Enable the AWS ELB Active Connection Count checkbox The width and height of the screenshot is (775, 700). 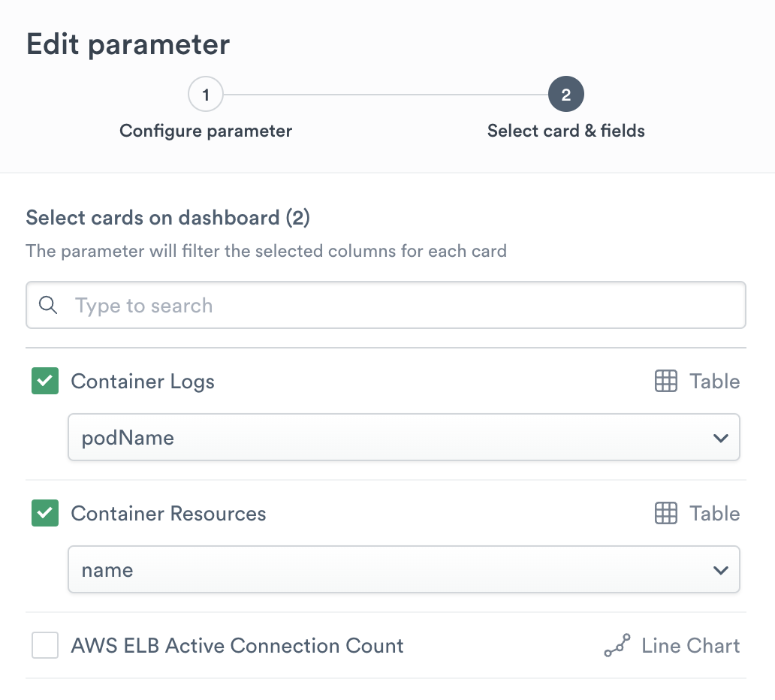click(x=45, y=646)
